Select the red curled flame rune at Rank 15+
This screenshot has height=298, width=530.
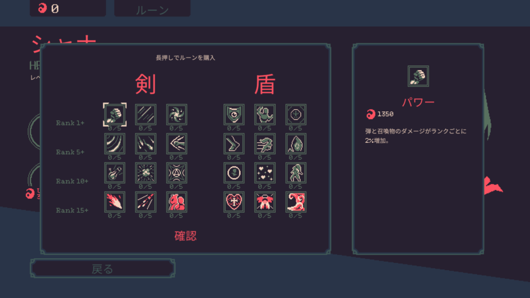(x=296, y=202)
